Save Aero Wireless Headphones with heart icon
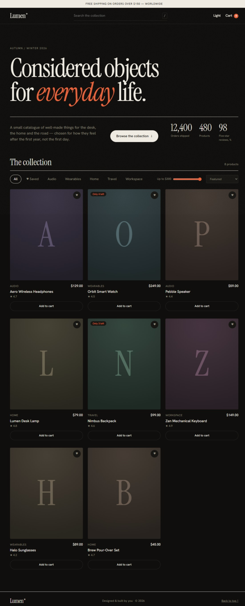The width and height of the screenshot is (245, 606). (x=77, y=195)
